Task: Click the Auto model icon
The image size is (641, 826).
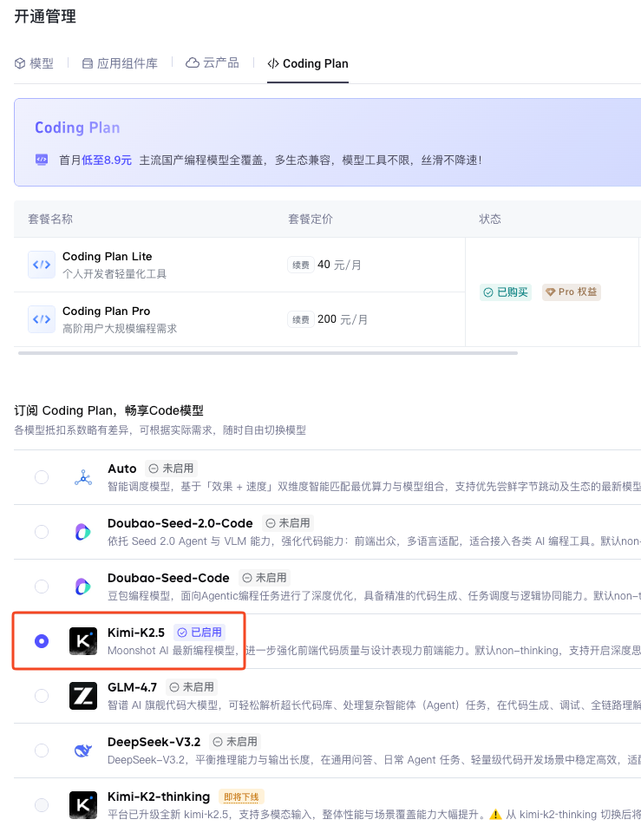Action: [x=83, y=477]
